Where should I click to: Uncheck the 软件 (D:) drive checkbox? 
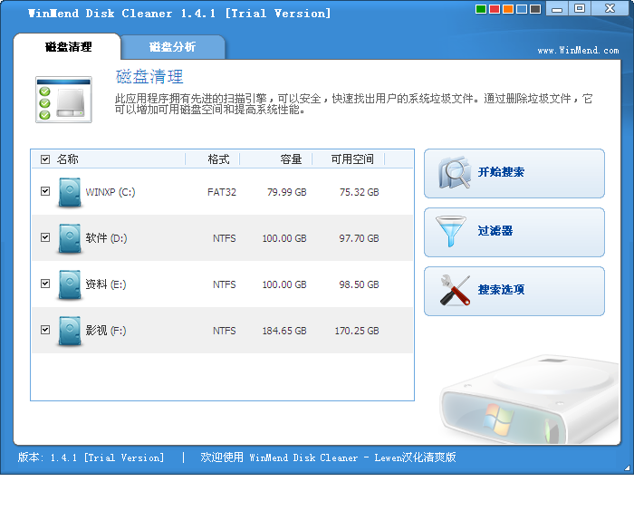point(45,237)
